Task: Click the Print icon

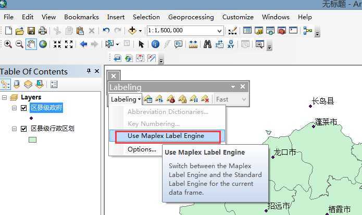Action: point(43,31)
